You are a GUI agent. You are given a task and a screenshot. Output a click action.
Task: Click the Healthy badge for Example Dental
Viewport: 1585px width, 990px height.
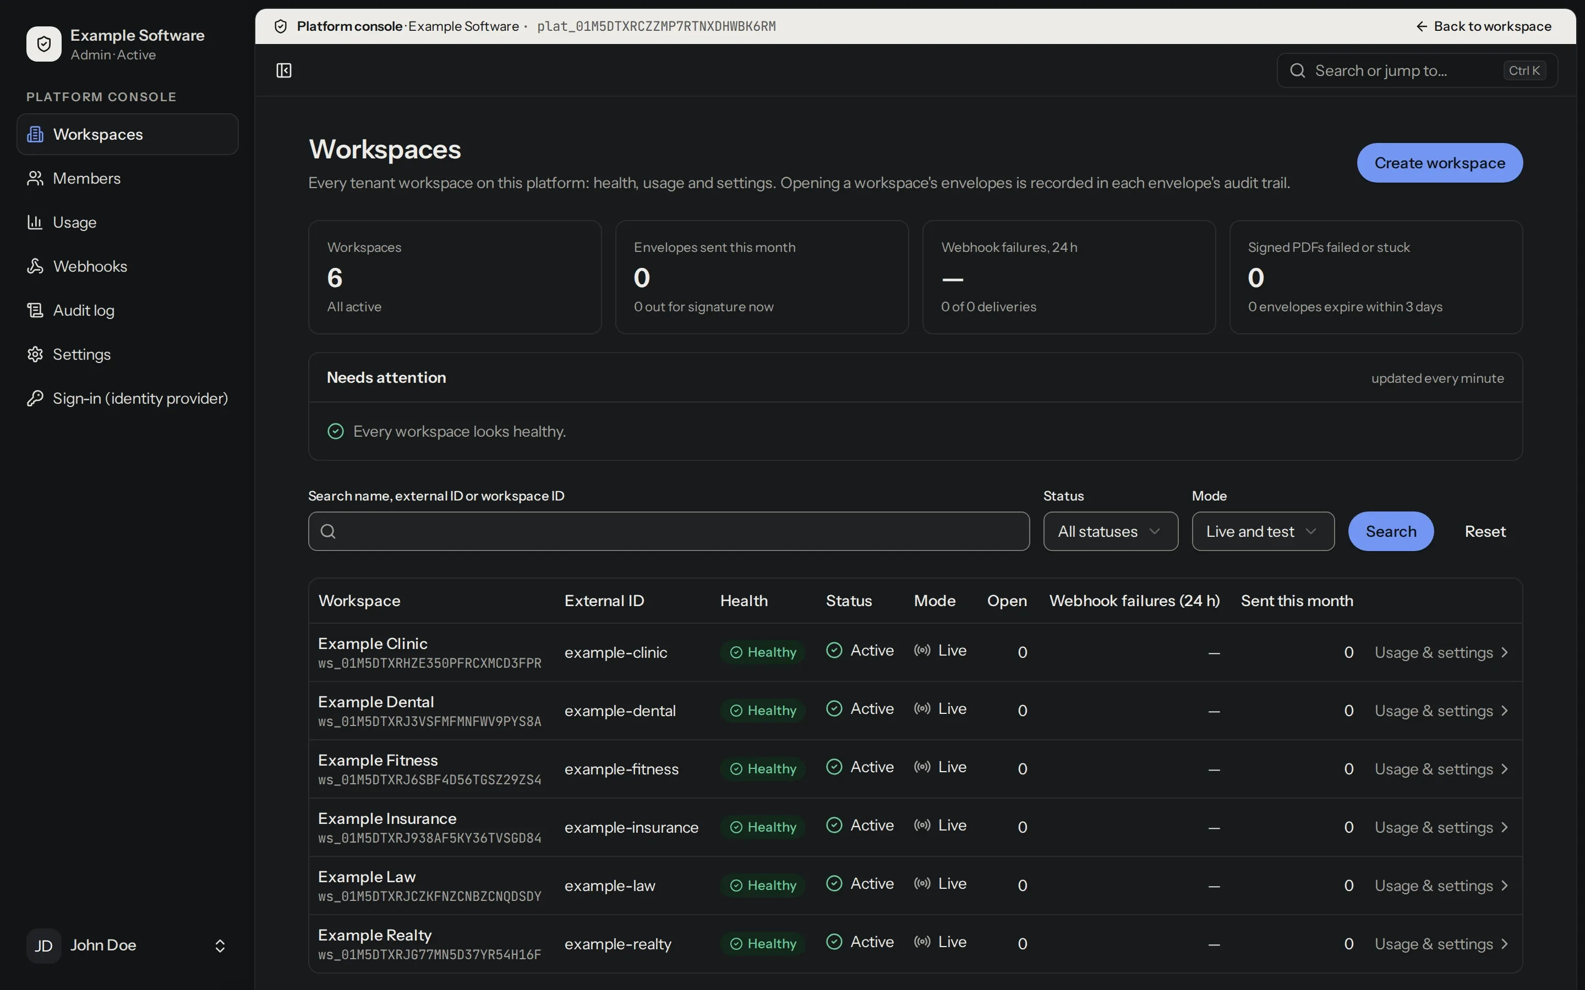[763, 711]
